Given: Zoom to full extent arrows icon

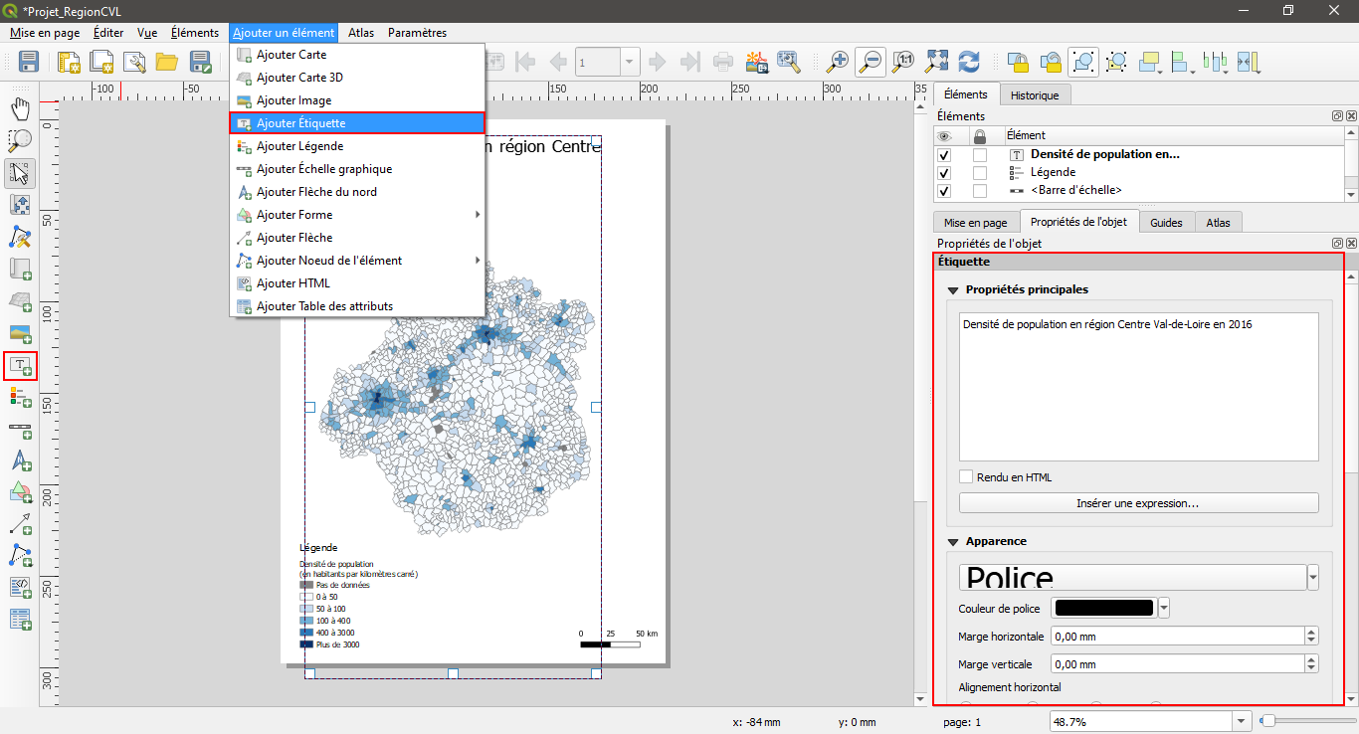Looking at the screenshot, I should pos(936,62).
